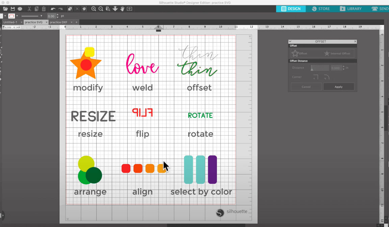Select the rounded corner style

(326, 77)
